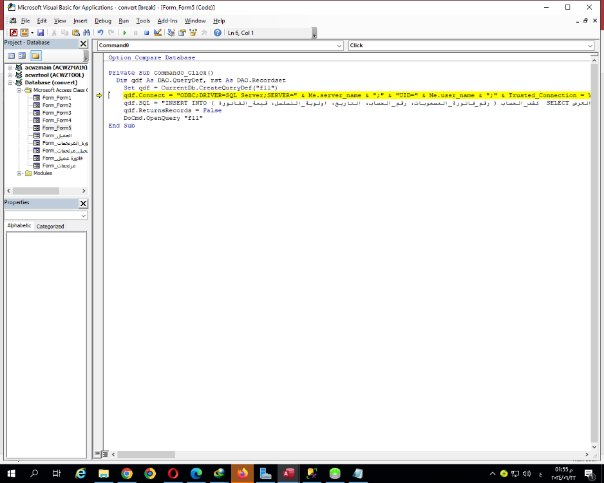The image size is (604, 483).
Task: Open Properties Window from the toolbar icon
Action: click(182, 33)
